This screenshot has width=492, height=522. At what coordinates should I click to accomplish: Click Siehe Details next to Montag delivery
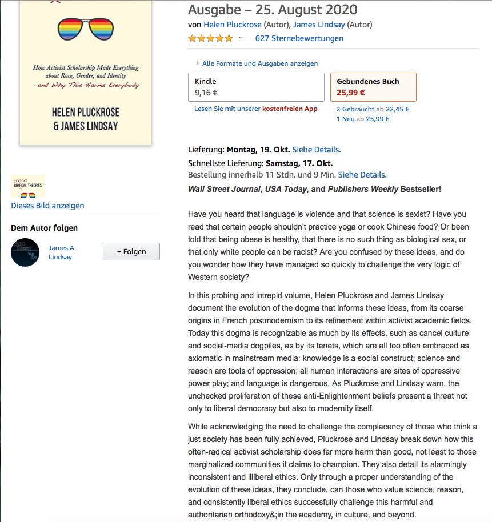316,150
